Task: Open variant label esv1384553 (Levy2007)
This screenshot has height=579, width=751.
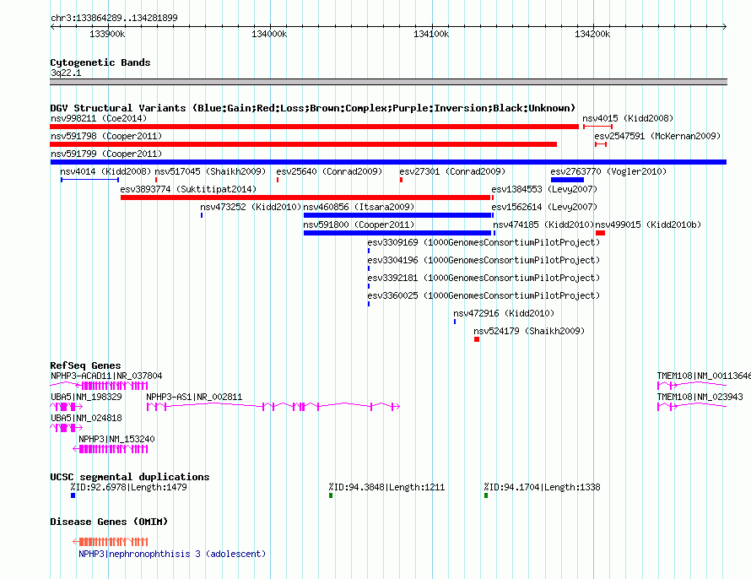Action: (544, 189)
